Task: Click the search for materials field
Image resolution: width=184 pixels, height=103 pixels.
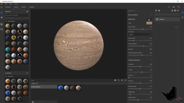Action: pos(17,15)
